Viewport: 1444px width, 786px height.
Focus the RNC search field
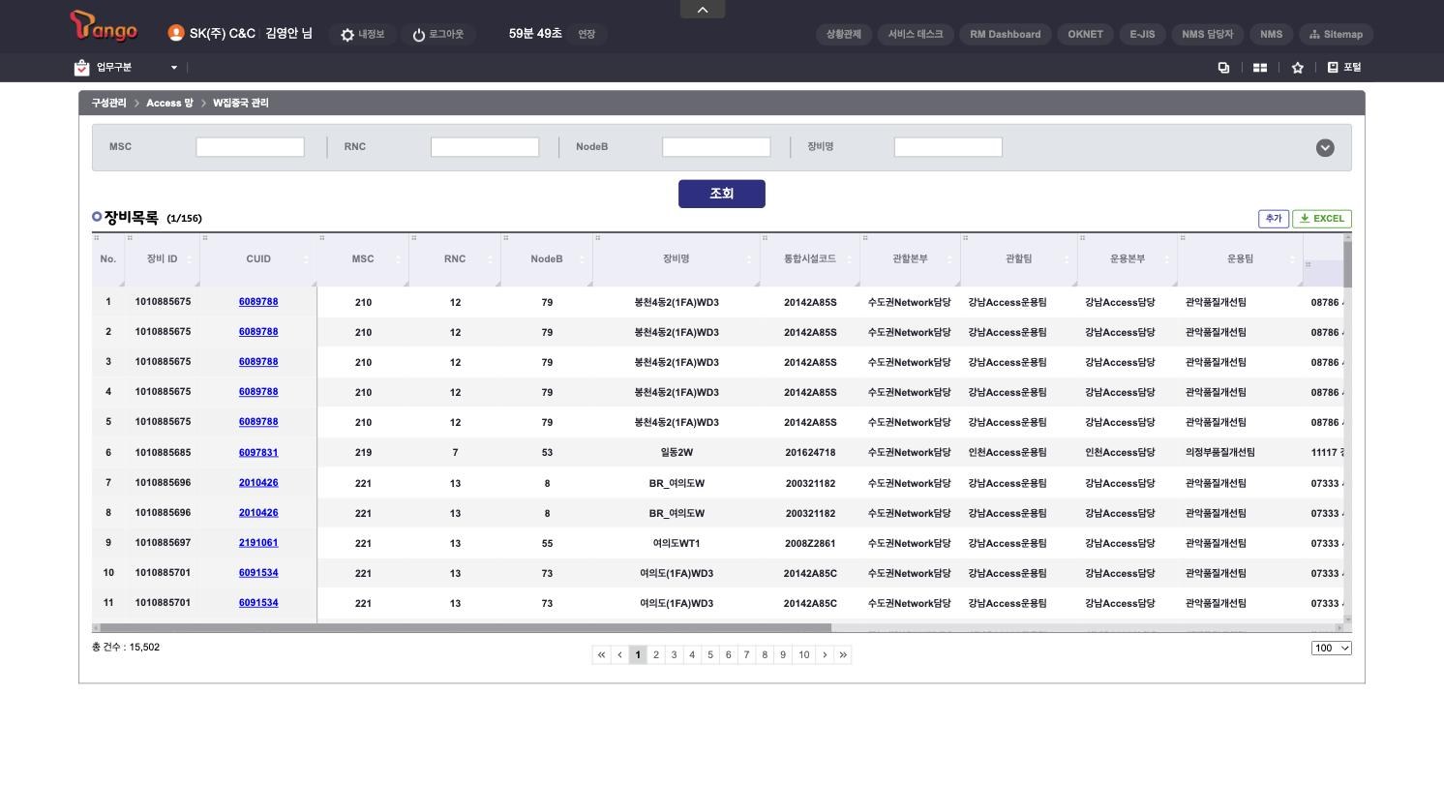pos(485,147)
